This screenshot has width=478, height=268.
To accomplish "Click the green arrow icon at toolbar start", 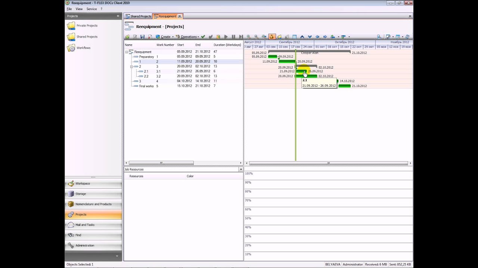I will [127, 37].
